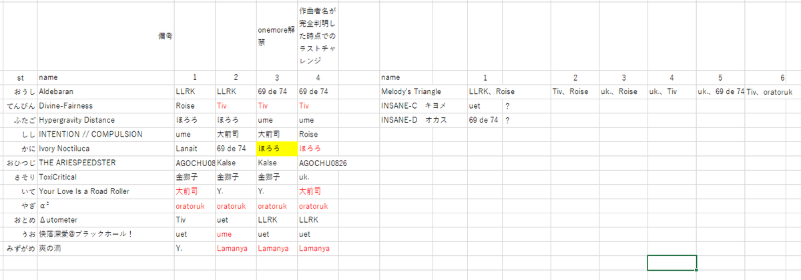Click the uet cell in Δutometer row
This screenshot has height=280, width=801.
click(236, 220)
